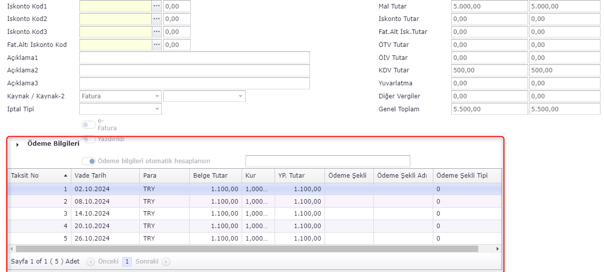Viewport: 604px width, 272px height.
Task: Click Belge Tutar cell of taksit 5
Action: [216, 239]
